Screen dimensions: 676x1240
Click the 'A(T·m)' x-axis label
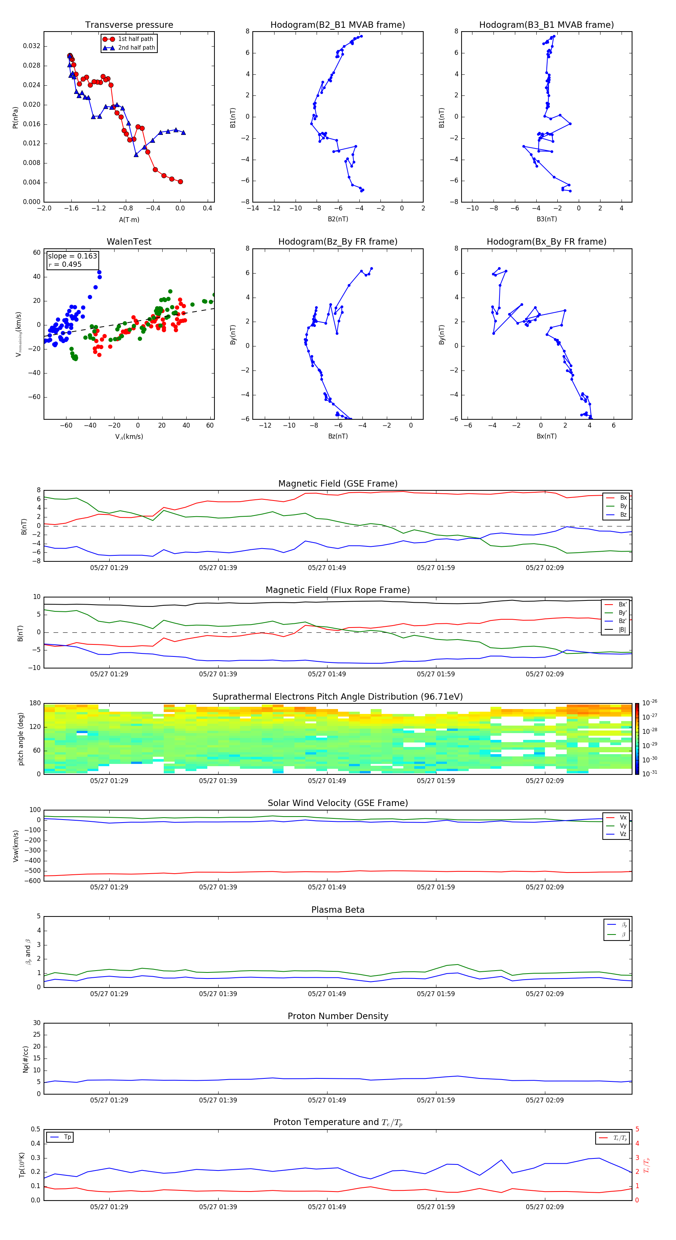(x=129, y=219)
